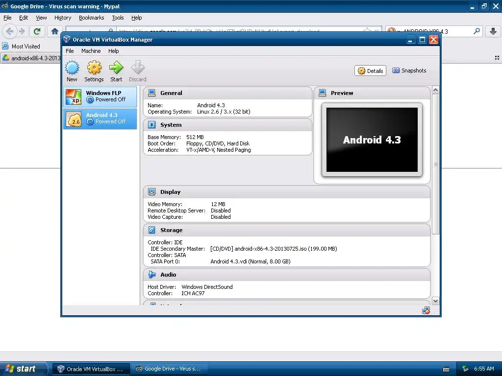Click the details pane vertical scrollbar thumb
The width and height of the screenshot is (502, 376).
tap(435, 164)
